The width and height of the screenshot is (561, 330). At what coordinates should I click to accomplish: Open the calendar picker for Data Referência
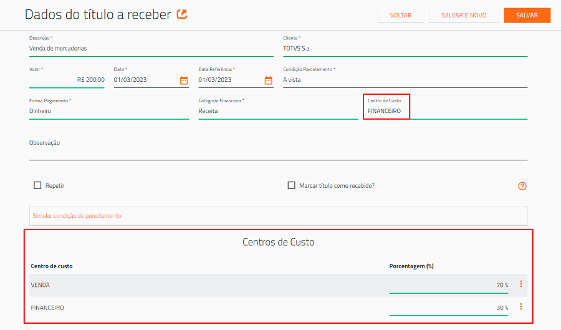(268, 80)
